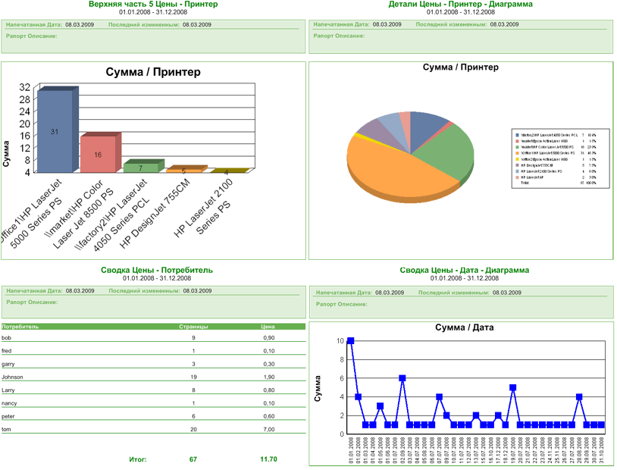The image size is (617, 470).
Task: Click the "Сводка Цены - Дата - Диаграмма" report title
Action: [465, 270]
